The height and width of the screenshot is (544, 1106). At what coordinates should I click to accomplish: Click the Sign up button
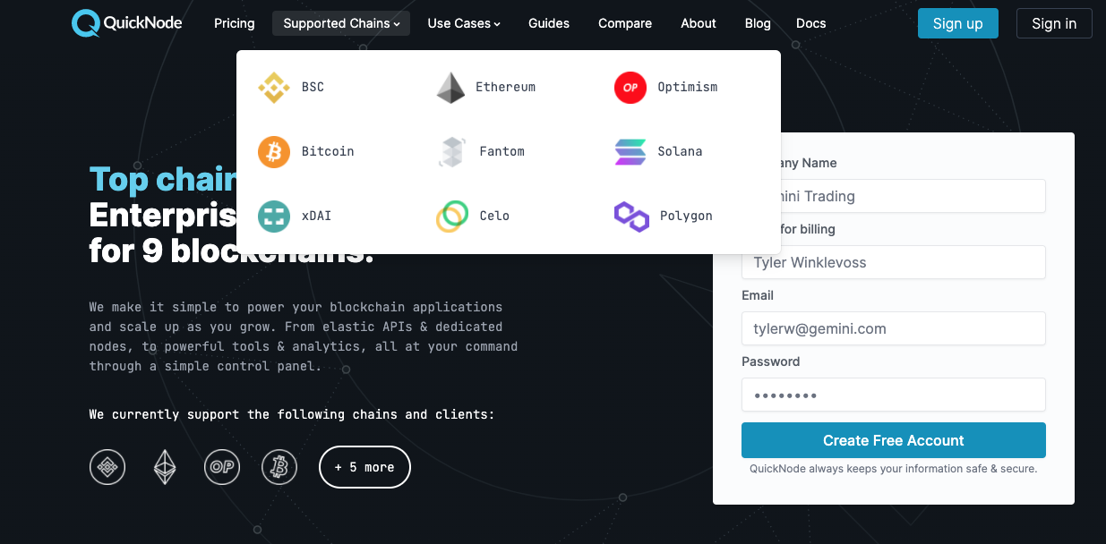pyautogui.click(x=957, y=23)
